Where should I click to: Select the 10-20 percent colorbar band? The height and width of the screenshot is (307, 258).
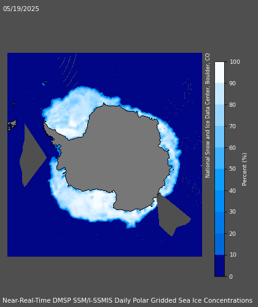(219, 244)
